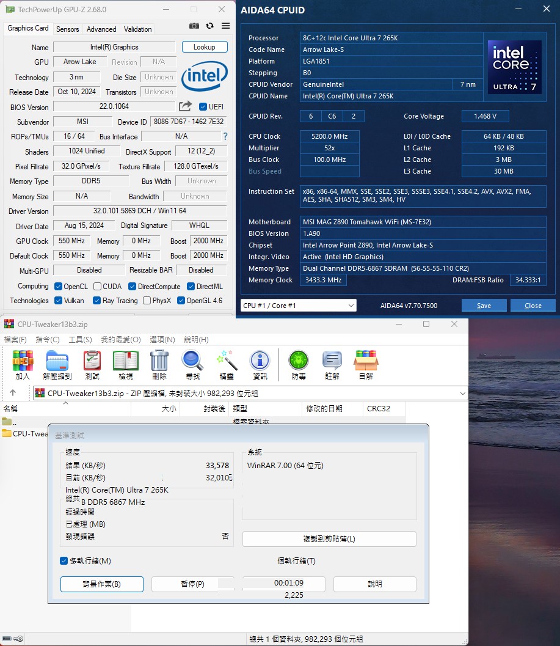Click the GPU Name field 'Intel(R) Graphics'
560x646 pixels.
click(114, 47)
